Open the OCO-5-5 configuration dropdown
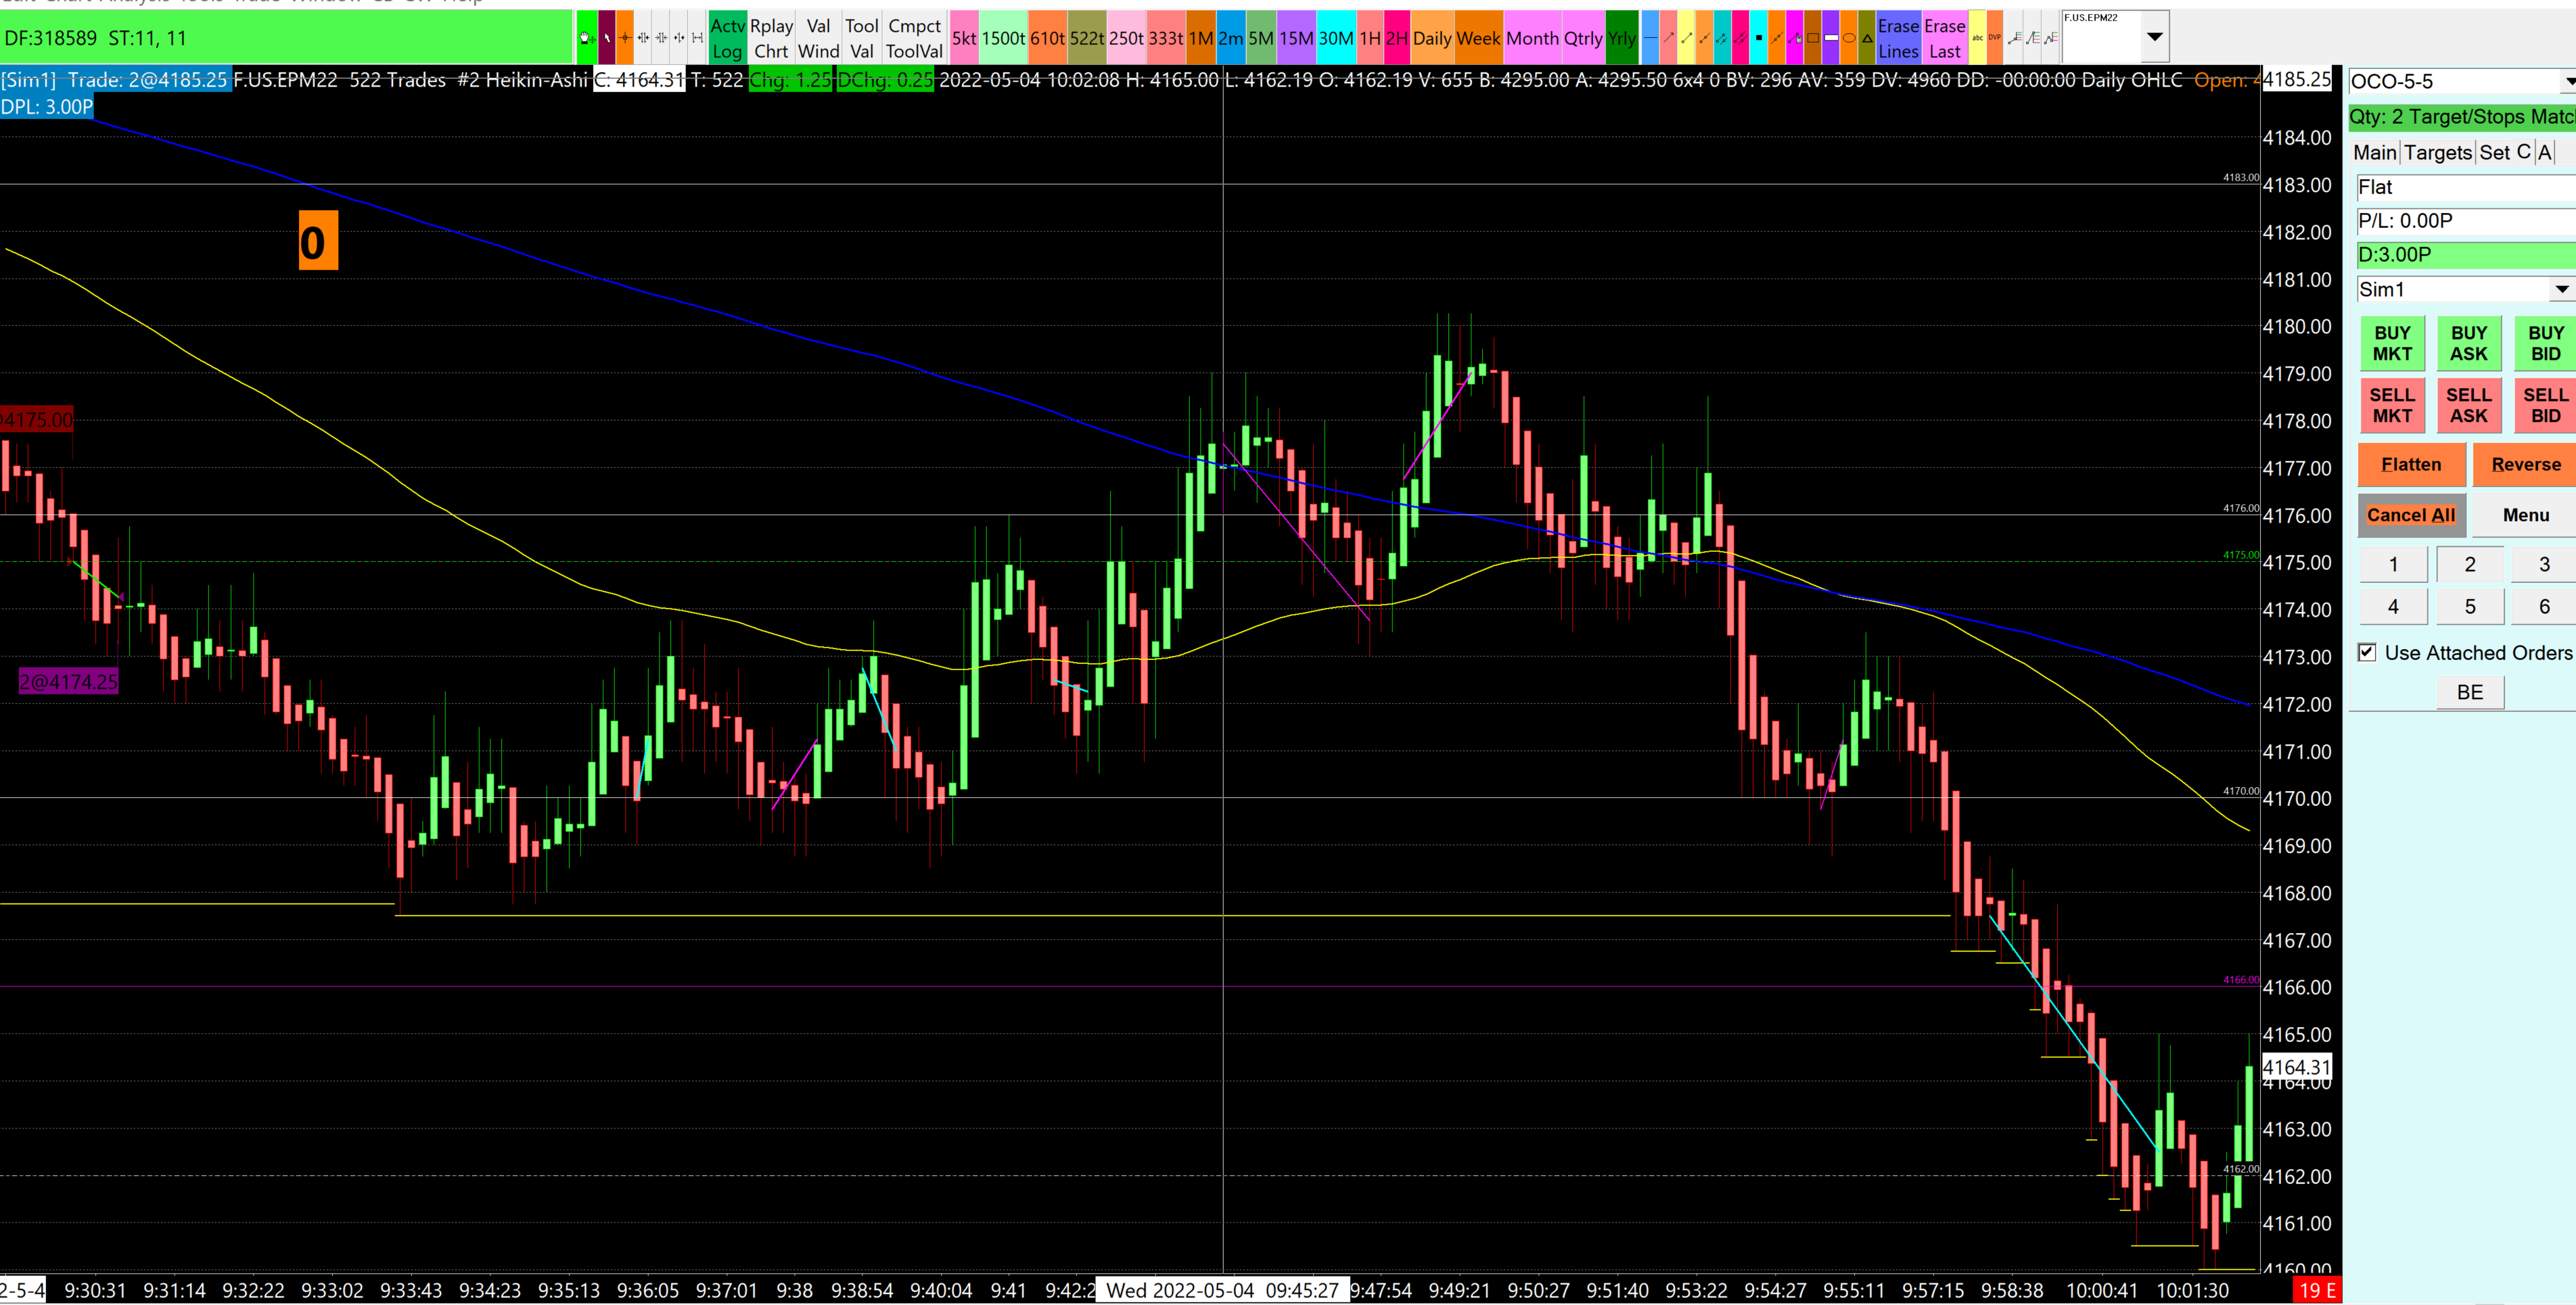 tap(2567, 81)
